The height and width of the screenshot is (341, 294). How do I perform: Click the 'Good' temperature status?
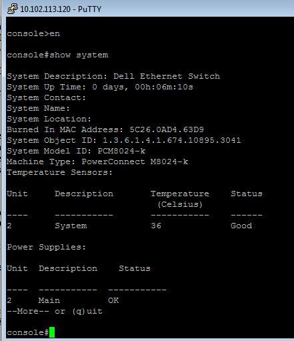pyautogui.click(x=241, y=226)
